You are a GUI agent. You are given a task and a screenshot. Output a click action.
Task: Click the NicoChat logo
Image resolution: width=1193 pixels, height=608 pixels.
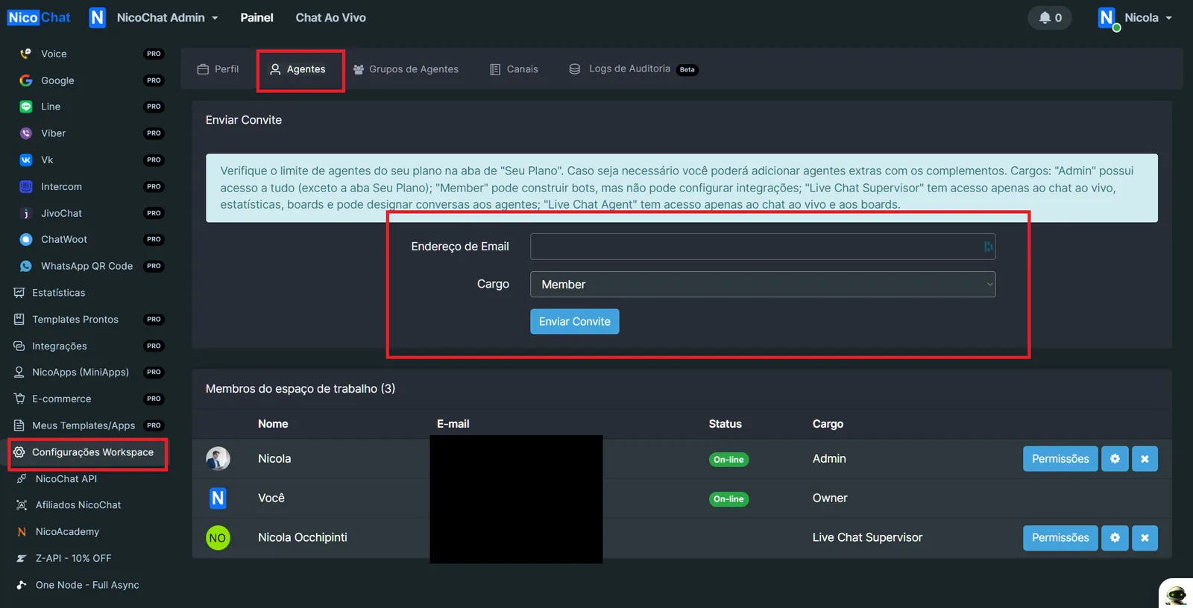39,18
